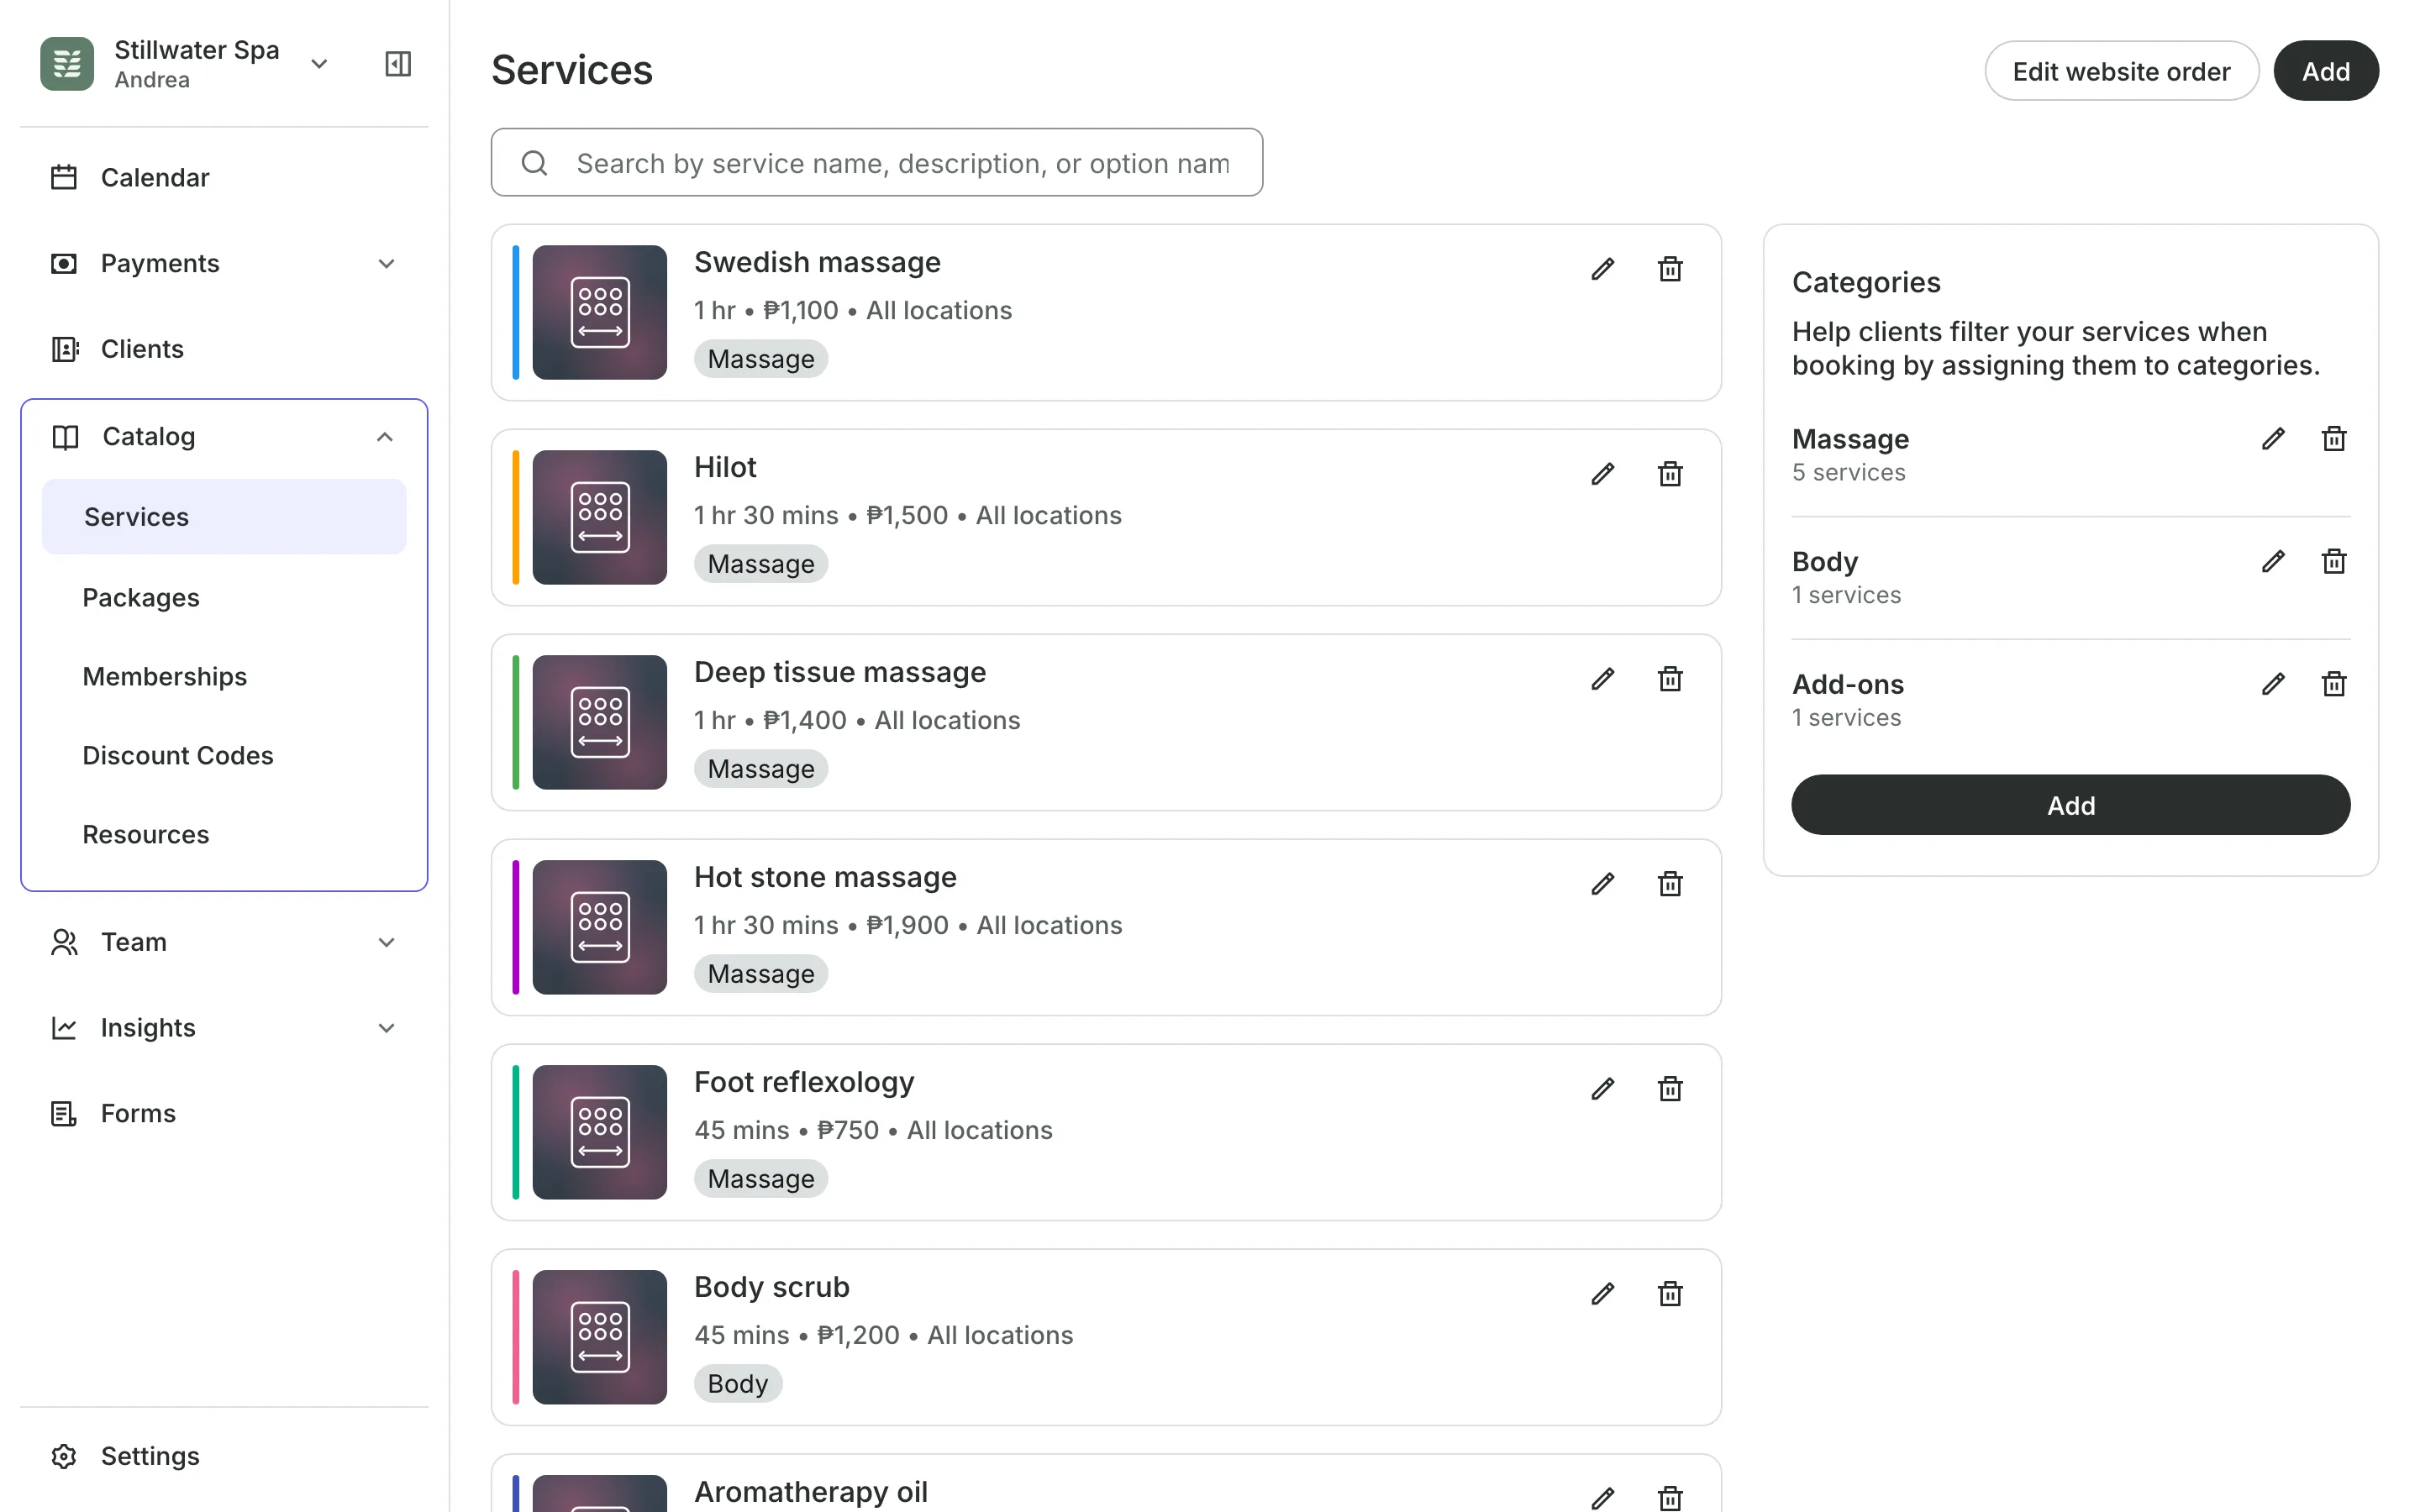
Task: Delete the Body scrub service
Action: tap(1670, 1294)
